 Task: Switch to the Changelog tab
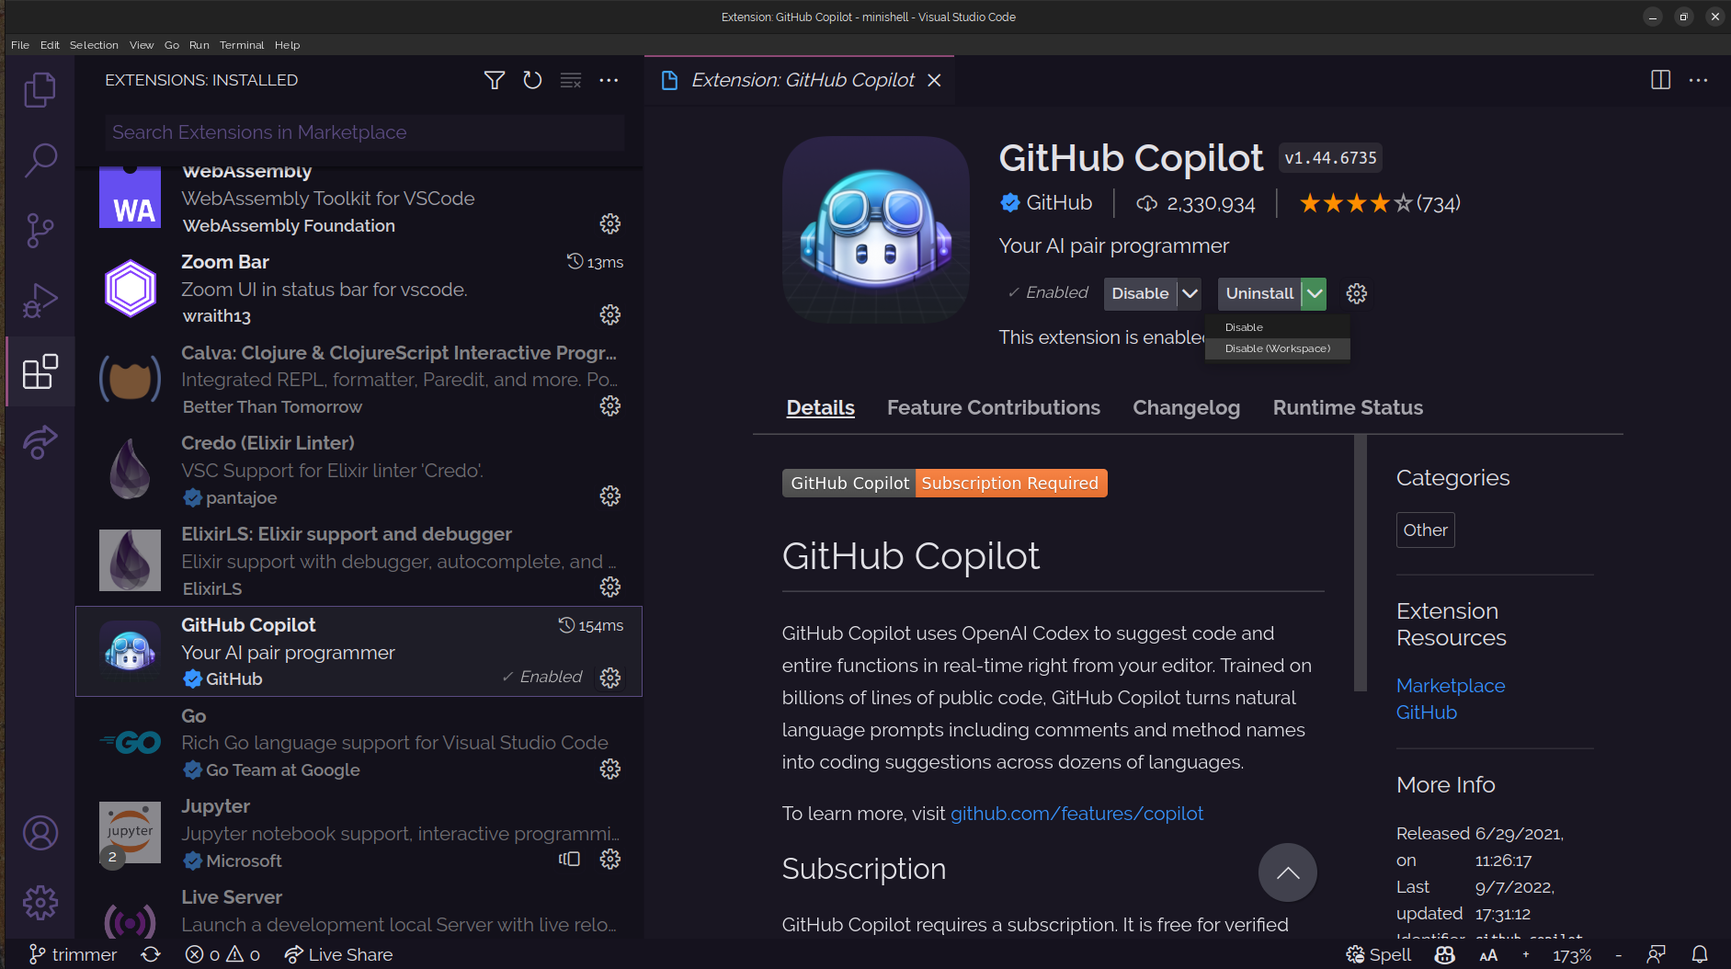click(x=1186, y=407)
